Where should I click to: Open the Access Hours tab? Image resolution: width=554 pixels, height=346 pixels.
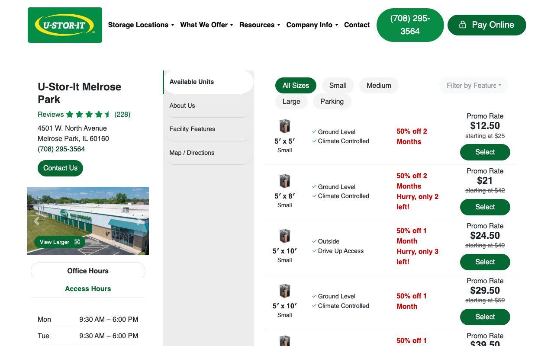tap(88, 288)
